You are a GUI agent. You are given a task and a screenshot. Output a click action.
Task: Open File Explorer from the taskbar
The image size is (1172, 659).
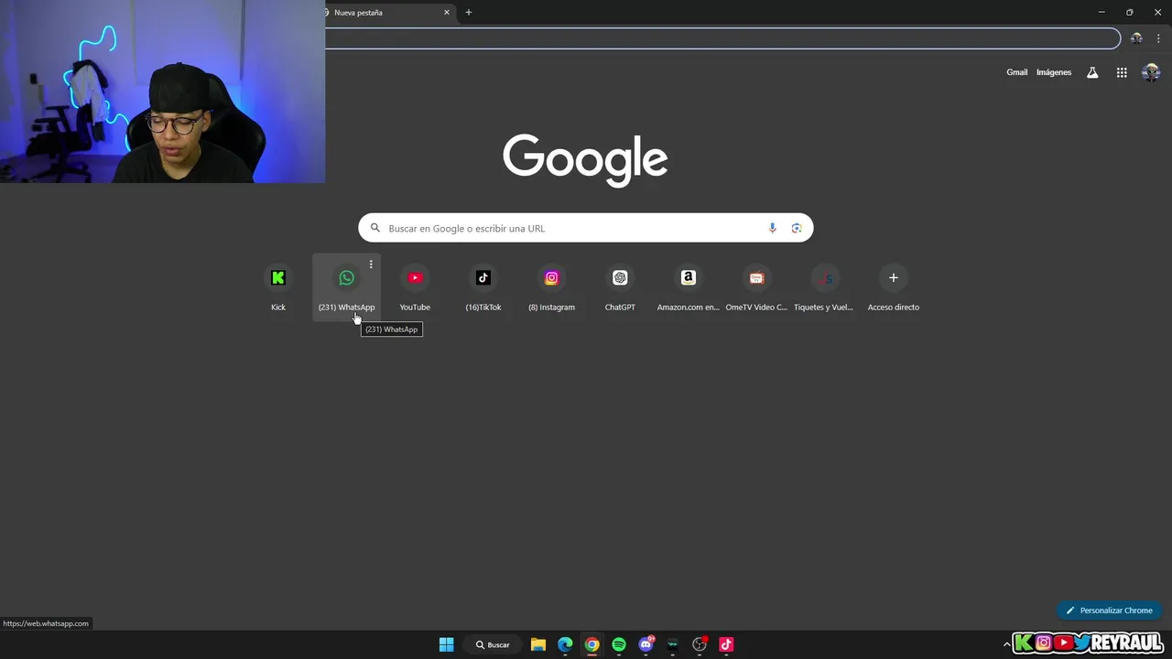coord(538,644)
